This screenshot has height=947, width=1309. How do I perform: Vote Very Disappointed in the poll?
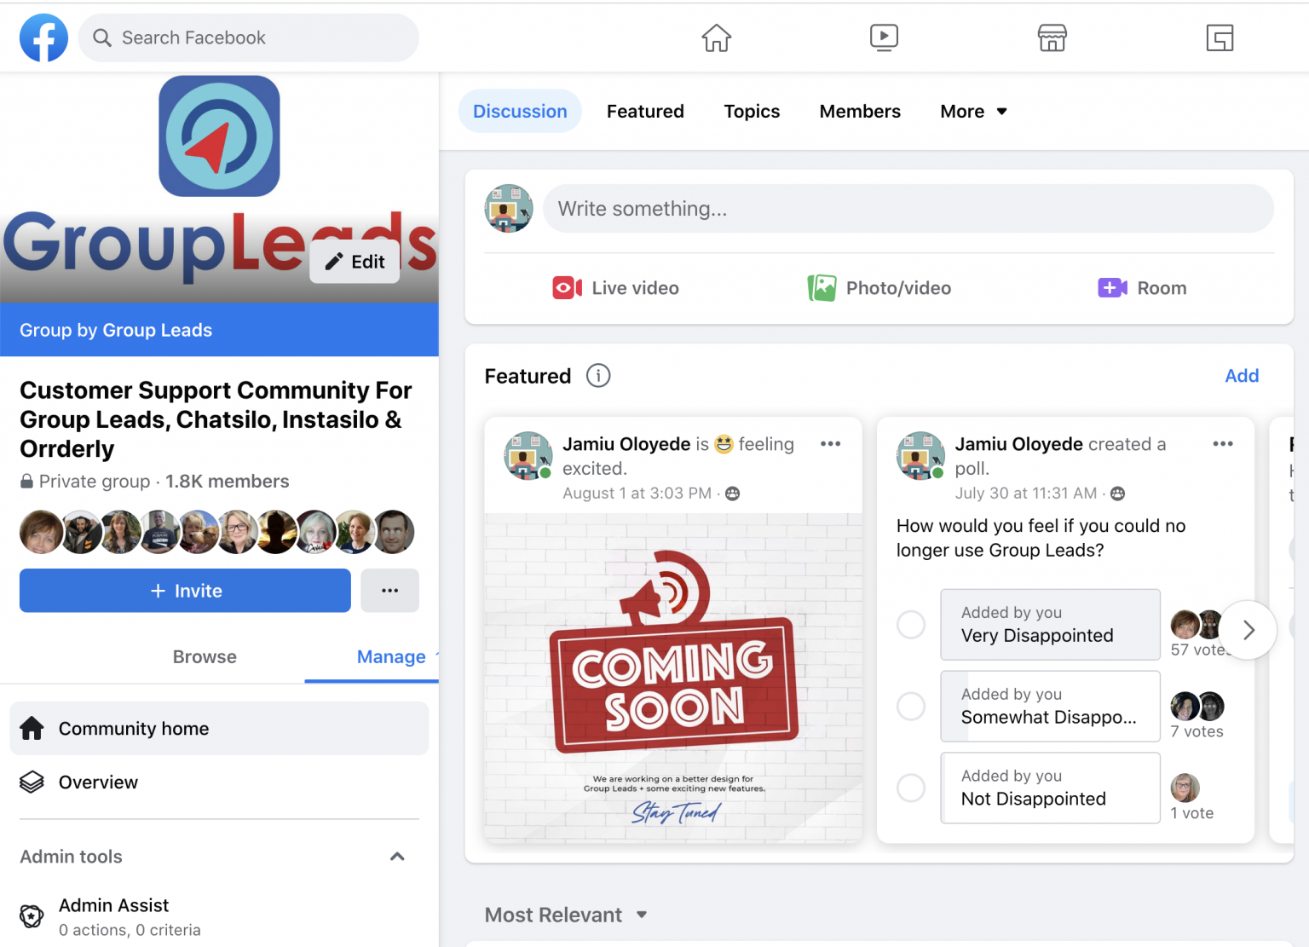tap(910, 624)
